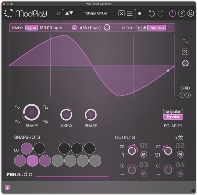The height and width of the screenshot is (195, 197).
Task: Click output 02 CC number 91
Action: (158, 155)
